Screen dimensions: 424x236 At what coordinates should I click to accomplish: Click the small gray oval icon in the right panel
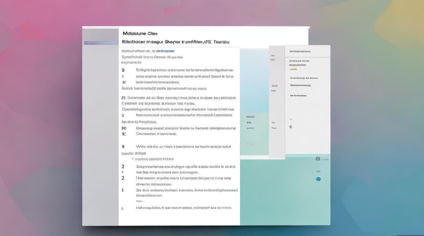pyautogui.click(x=291, y=127)
